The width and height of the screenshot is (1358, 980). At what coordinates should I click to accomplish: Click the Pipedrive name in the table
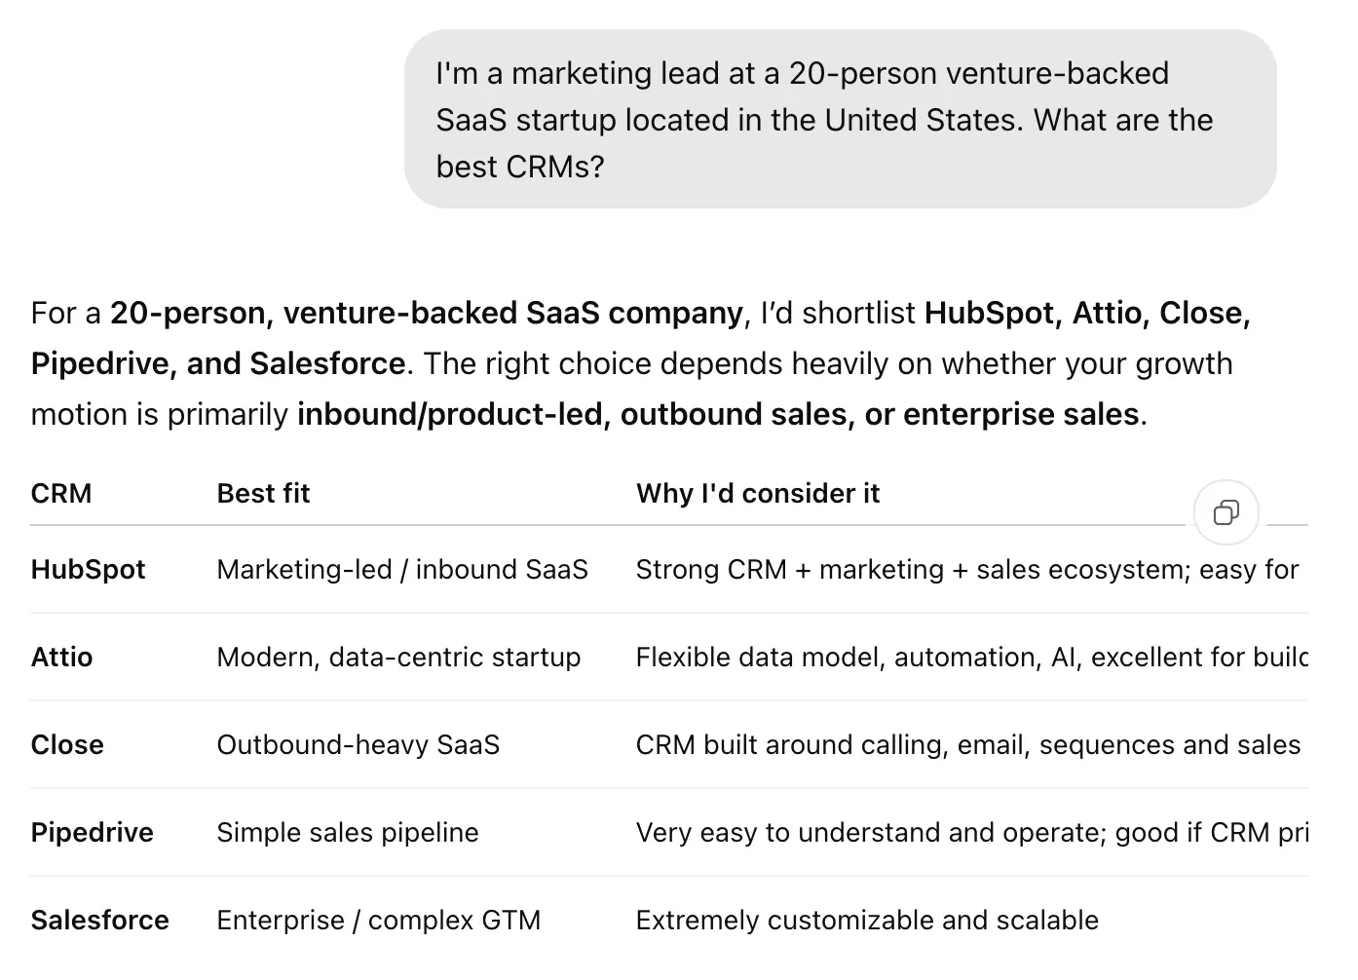(x=93, y=833)
